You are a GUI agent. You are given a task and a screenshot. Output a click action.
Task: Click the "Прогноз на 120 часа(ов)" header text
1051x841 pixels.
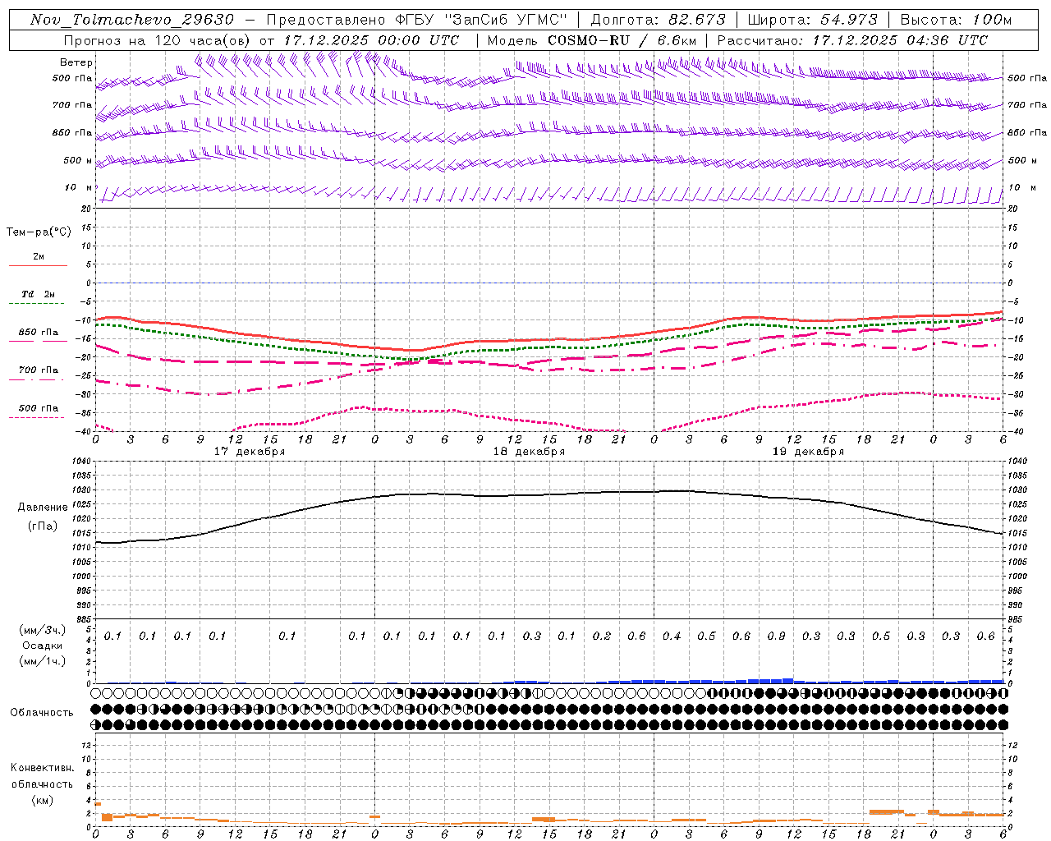[158, 40]
